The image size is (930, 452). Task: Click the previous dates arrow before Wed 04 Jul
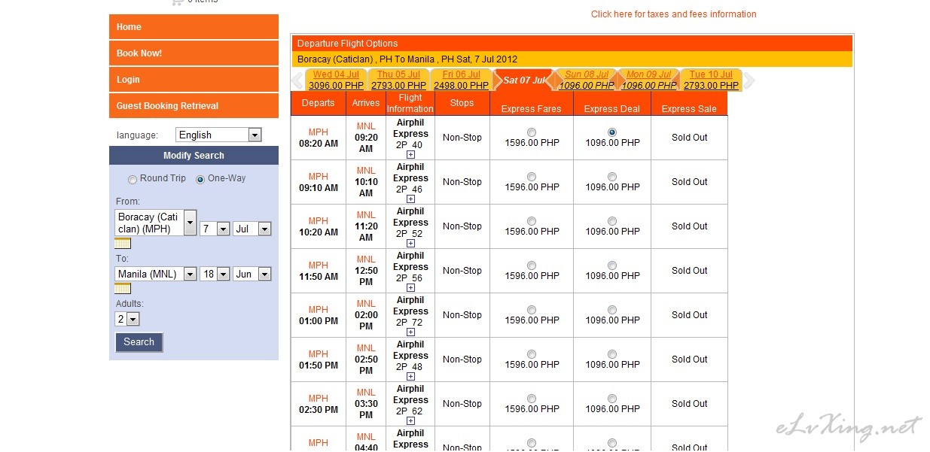[297, 80]
